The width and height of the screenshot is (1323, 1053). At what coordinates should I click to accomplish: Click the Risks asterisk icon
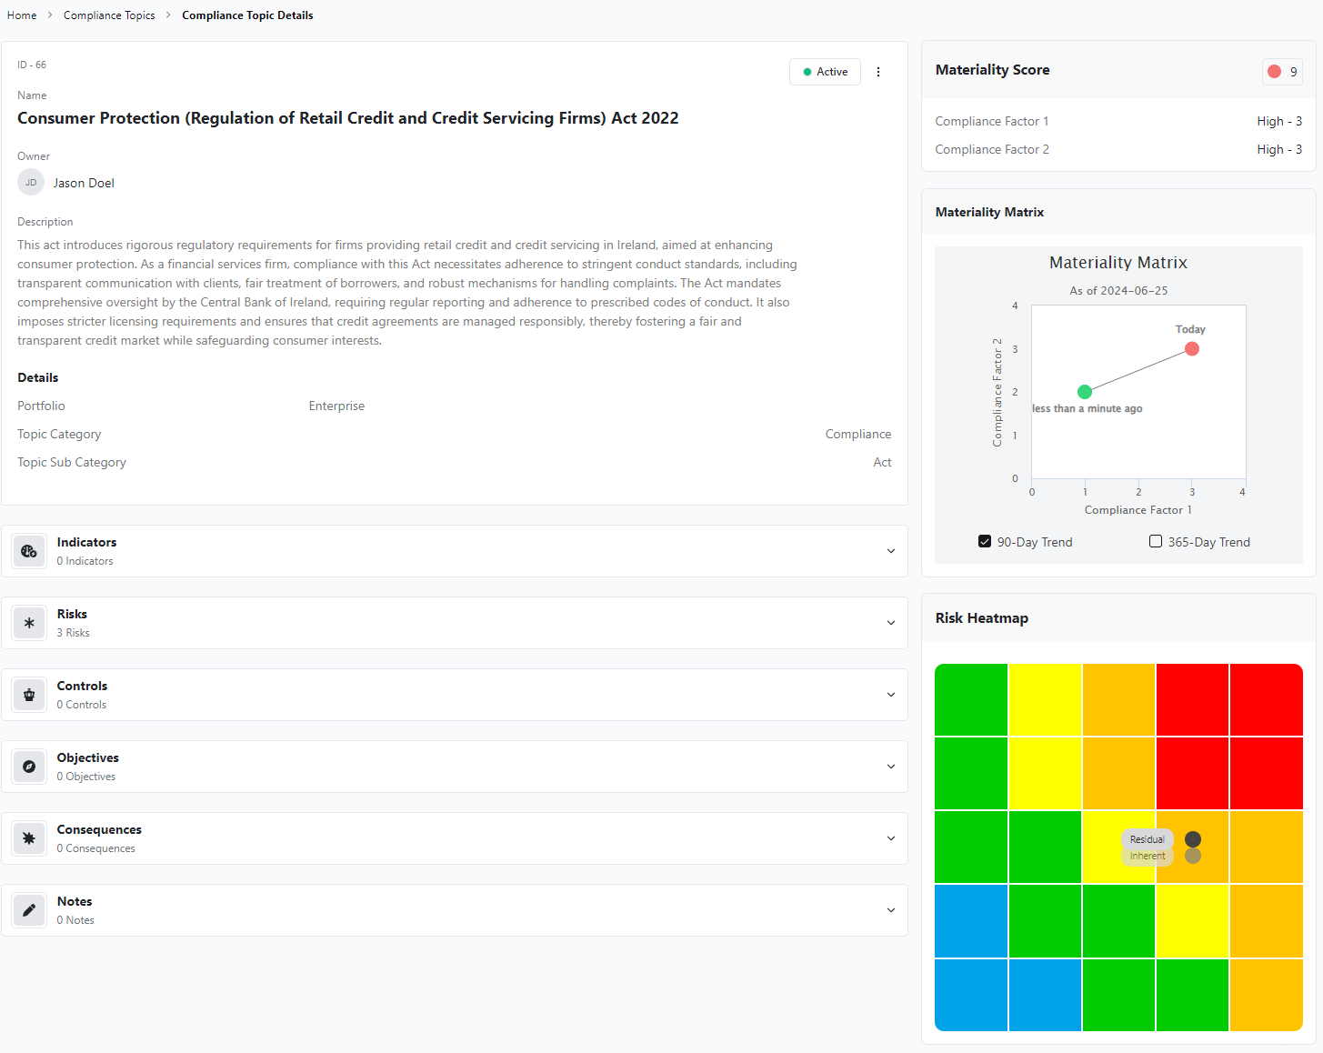tap(29, 623)
